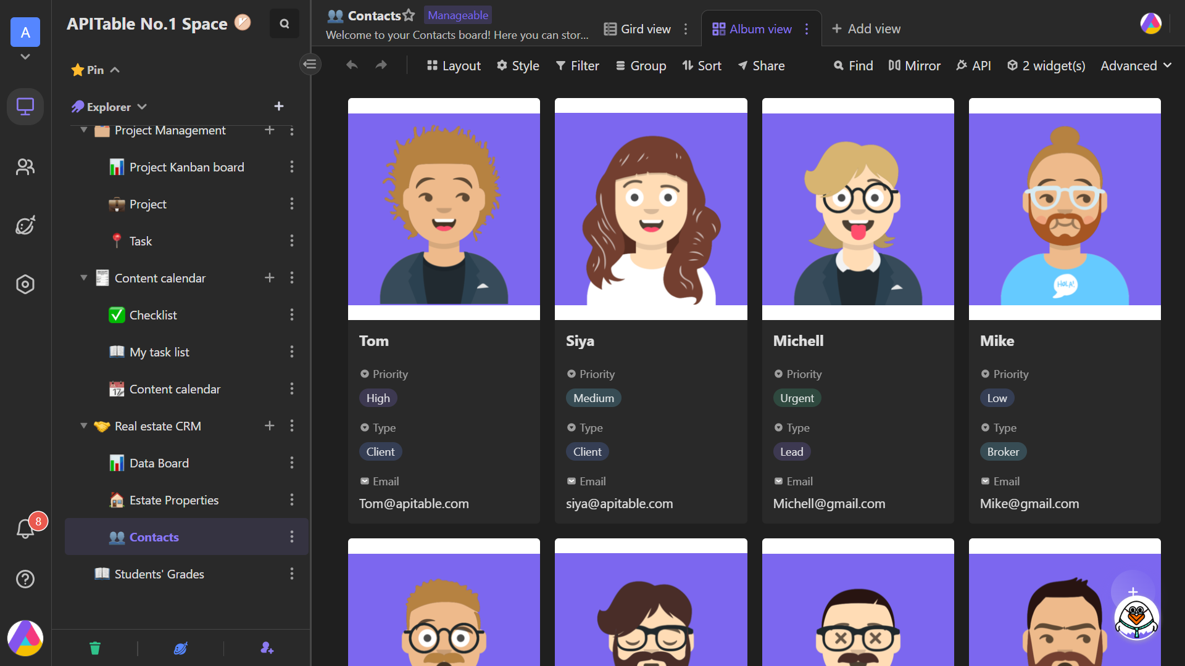Open Siya's contact card photo
The image size is (1185, 666).
pyautogui.click(x=651, y=209)
